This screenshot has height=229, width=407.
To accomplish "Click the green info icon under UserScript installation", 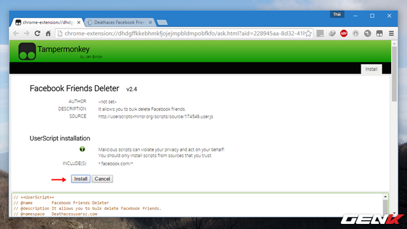I will tap(82, 149).
